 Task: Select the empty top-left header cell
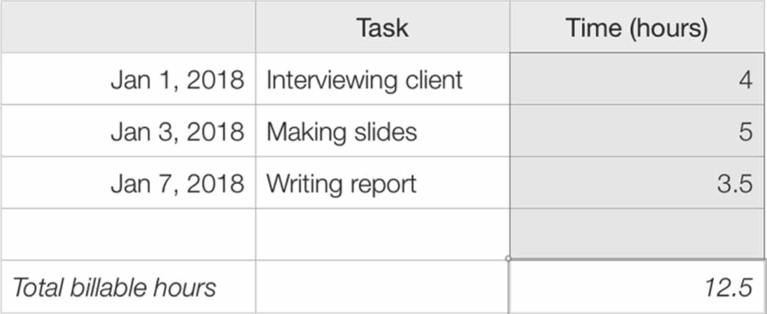128,28
